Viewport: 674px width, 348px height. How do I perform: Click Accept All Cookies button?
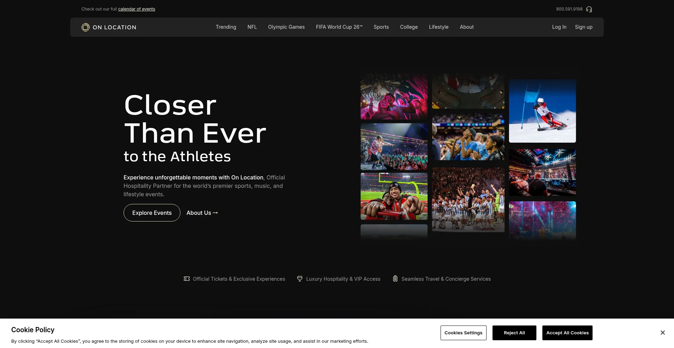[567, 333]
